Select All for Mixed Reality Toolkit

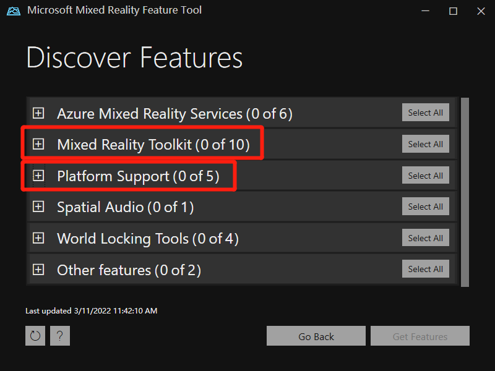425,144
